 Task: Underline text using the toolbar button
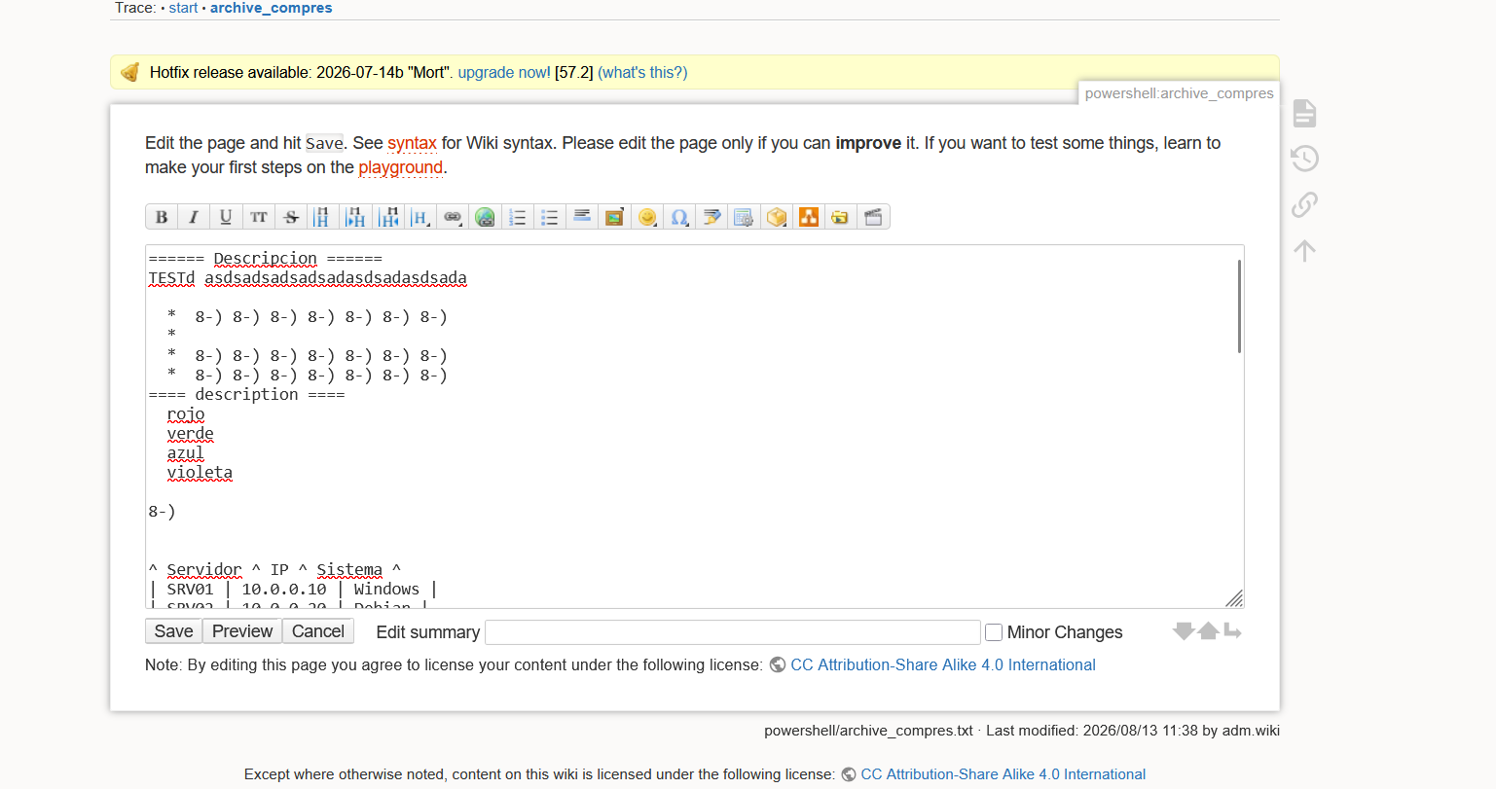click(x=226, y=217)
